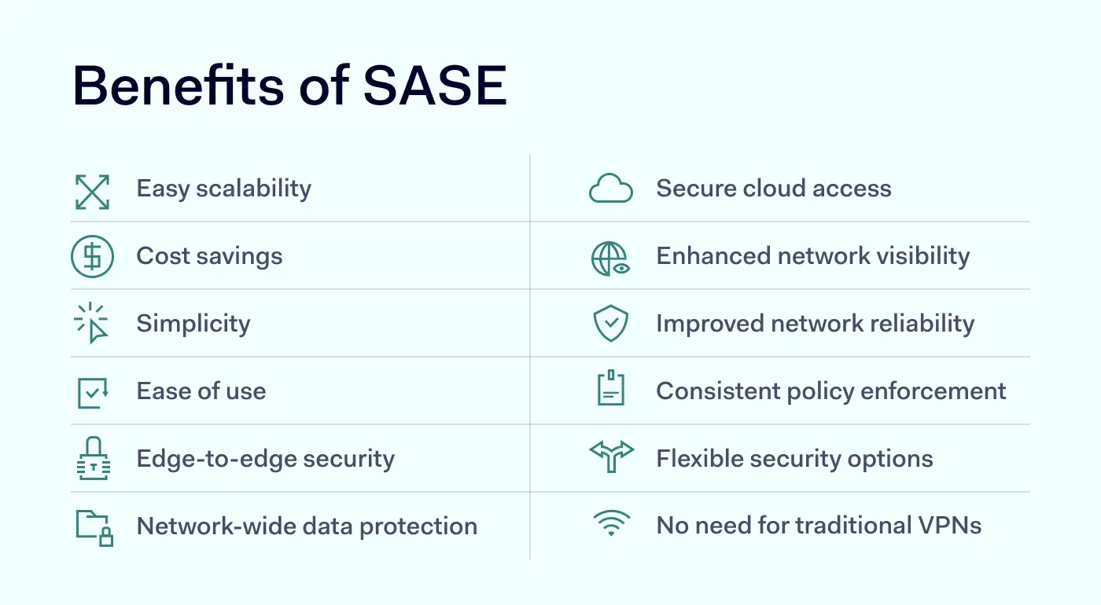Select Consistent policy enforcement text
The width and height of the screenshot is (1101, 605).
point(831,391)
